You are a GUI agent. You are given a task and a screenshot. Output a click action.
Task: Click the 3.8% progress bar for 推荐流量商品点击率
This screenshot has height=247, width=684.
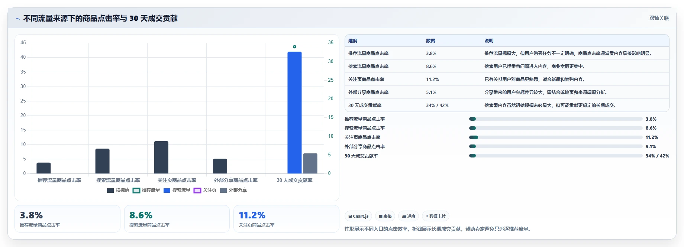click(x=556, y=119)
